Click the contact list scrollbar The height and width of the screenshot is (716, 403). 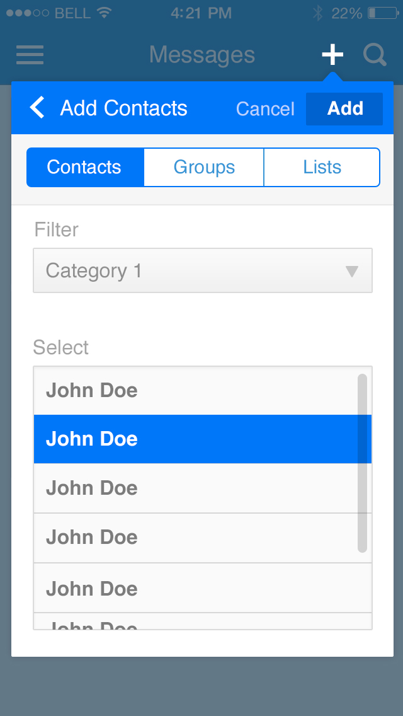[x=362, y=463]
